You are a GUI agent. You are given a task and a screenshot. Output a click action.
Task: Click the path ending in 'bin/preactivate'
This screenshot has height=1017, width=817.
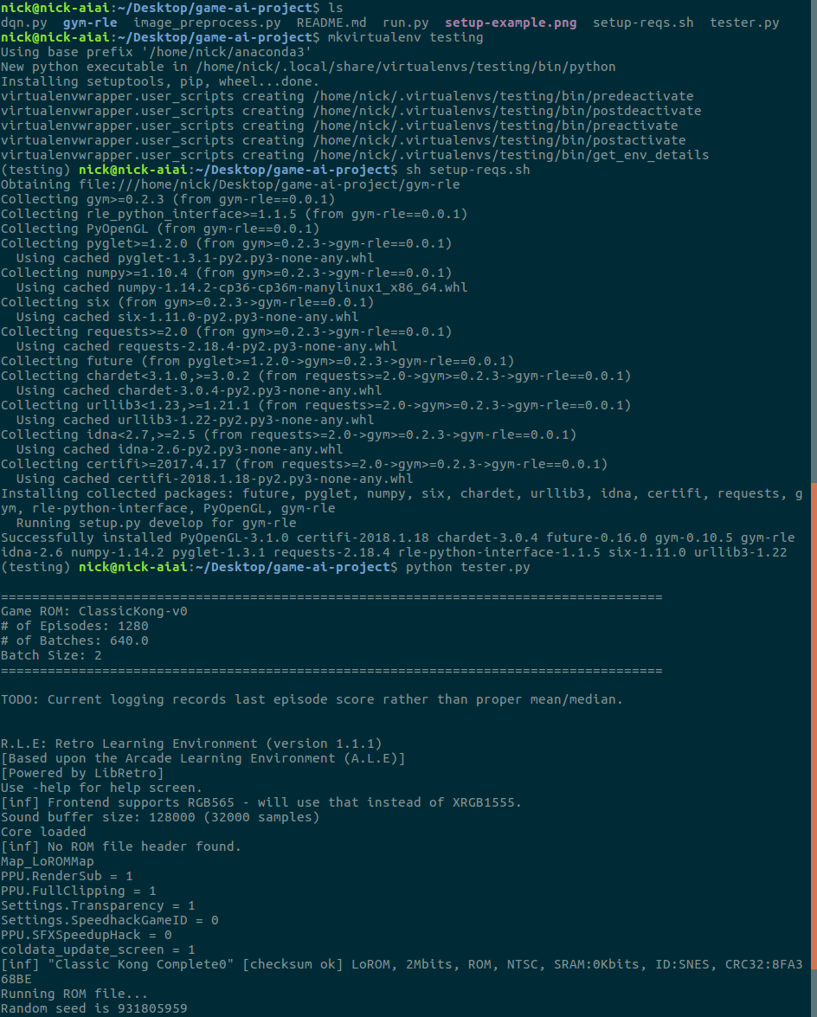pos(495,126)
